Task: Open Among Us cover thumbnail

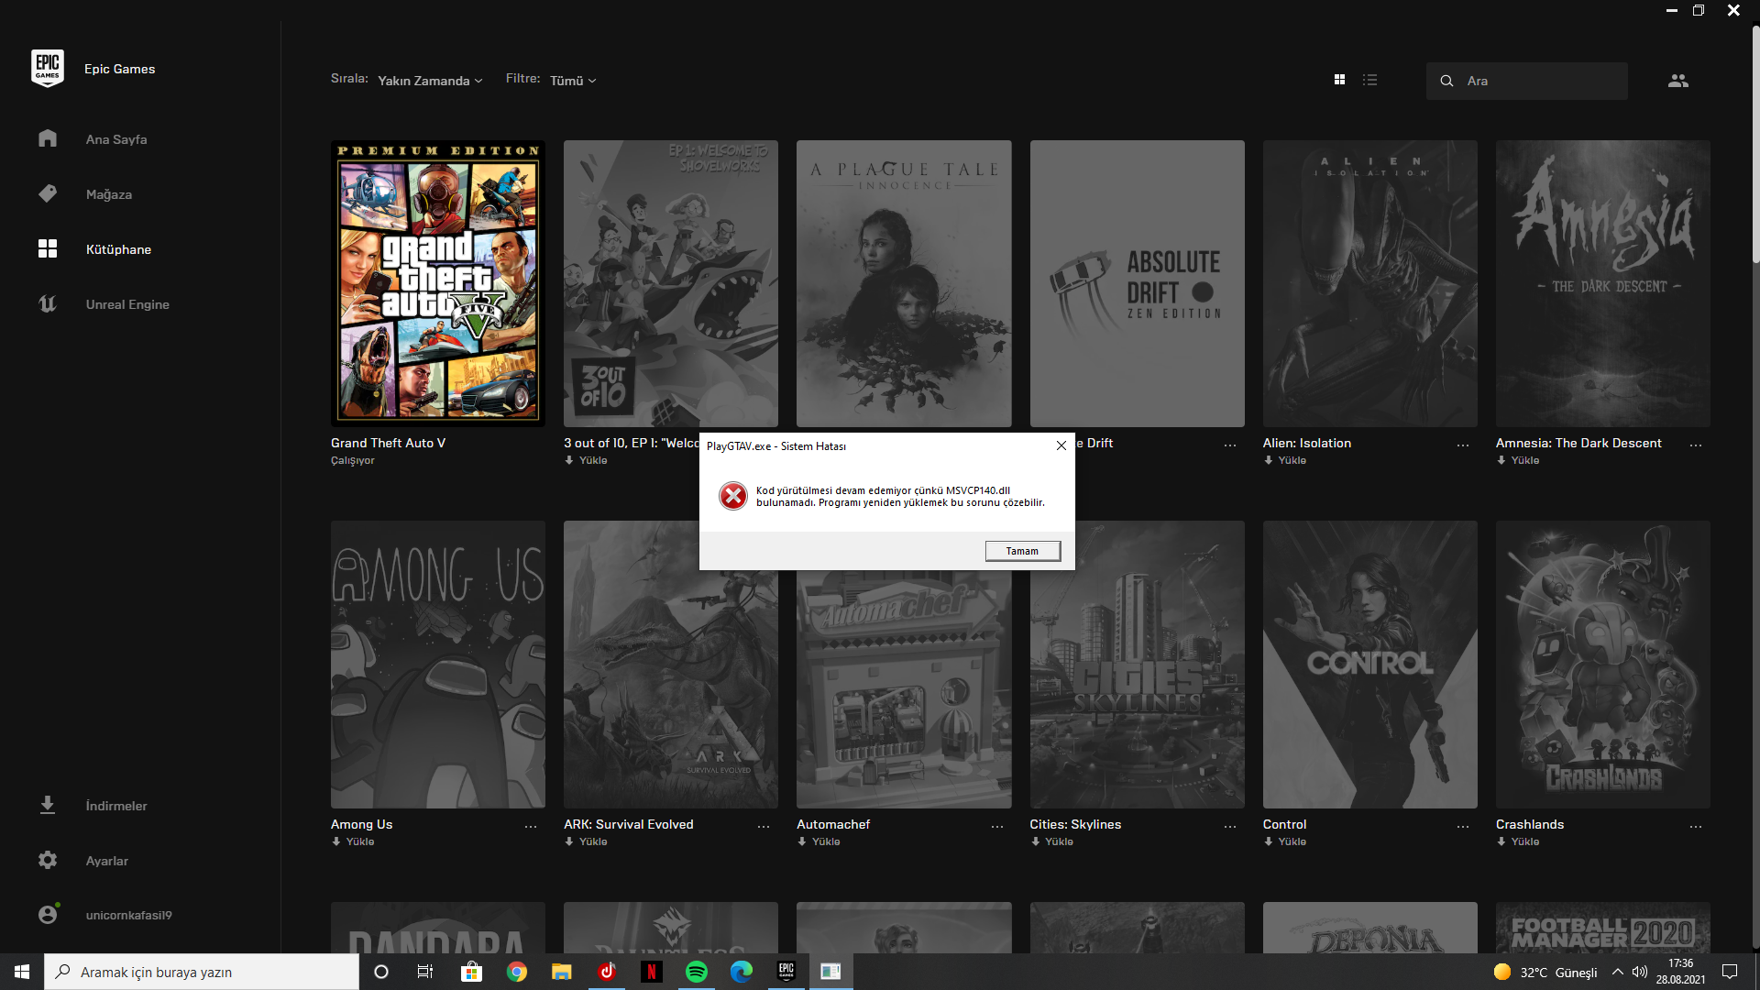Action: pos(438,665)
